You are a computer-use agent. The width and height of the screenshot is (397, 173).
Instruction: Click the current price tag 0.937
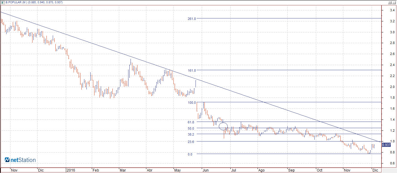click(386, 145)
